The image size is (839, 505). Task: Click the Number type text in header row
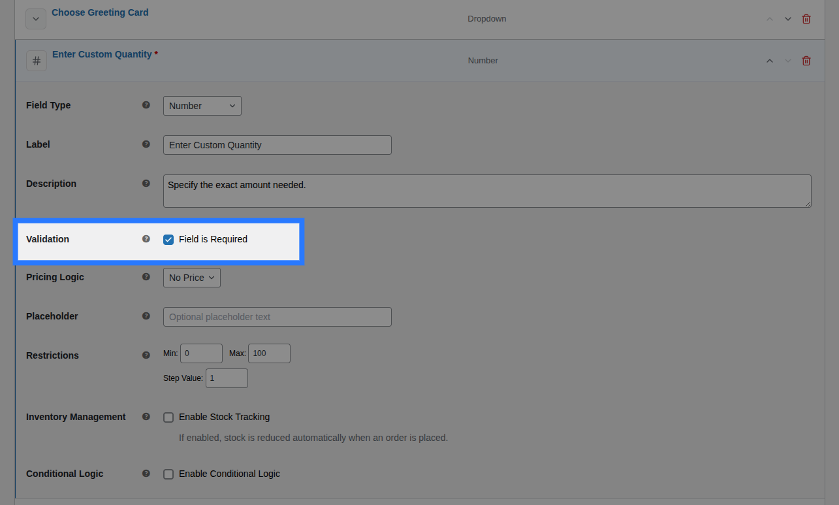pyautogui.click(x=483, y=61)
